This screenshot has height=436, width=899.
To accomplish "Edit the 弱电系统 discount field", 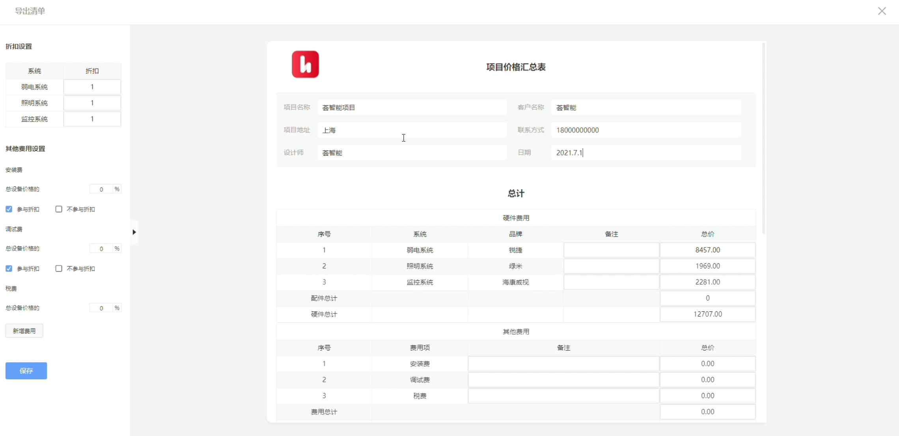I will [92, 87].
